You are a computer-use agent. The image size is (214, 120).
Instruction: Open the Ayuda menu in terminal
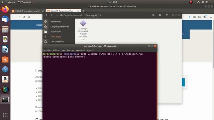click(90, 50)
